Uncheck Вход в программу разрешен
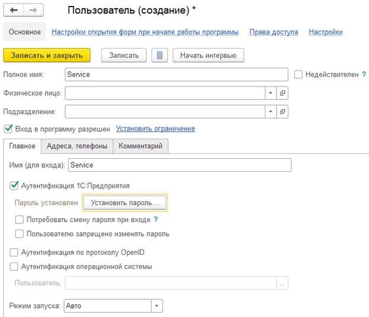 (8, 129)
